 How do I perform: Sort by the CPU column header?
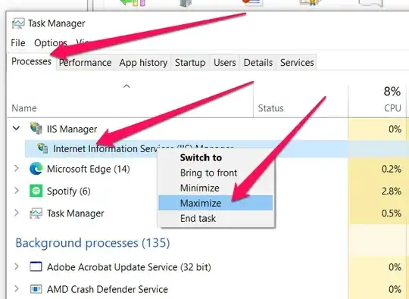tap(377, 101)
